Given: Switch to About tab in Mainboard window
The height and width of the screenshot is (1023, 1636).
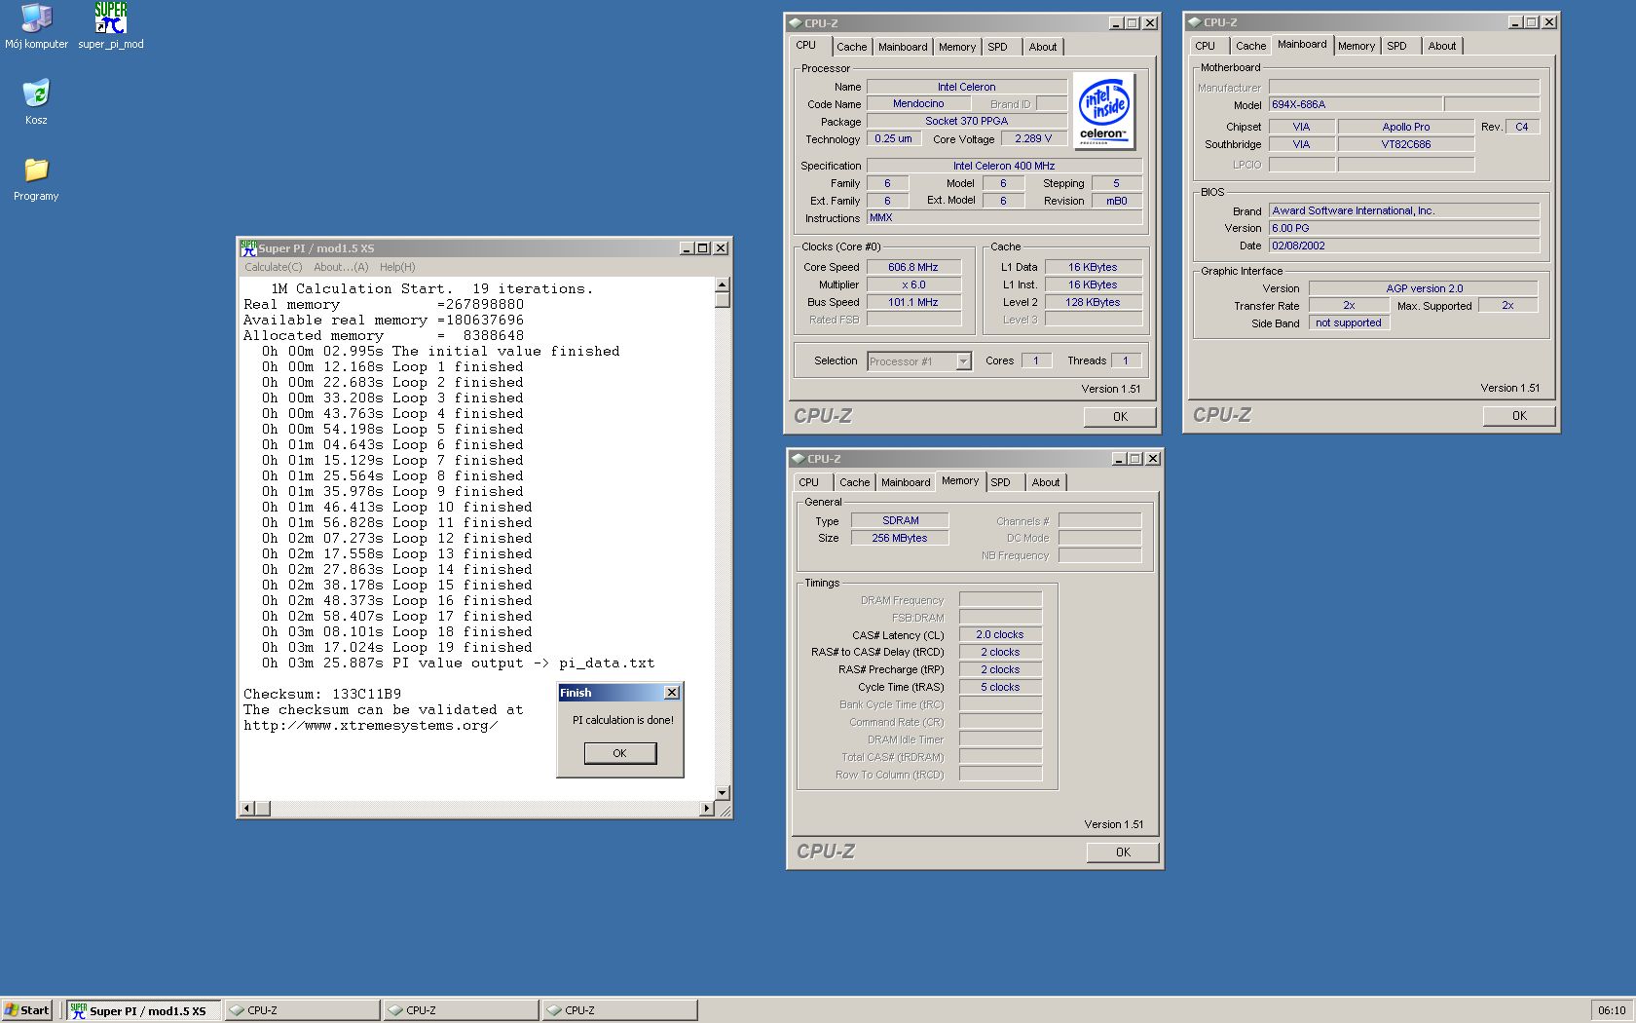Looking at the screenshot, I should pyautogui.click(x=1442, y=46).
